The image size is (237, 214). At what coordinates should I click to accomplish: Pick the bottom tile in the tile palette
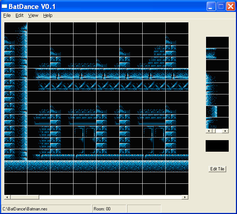click(217, 123)
